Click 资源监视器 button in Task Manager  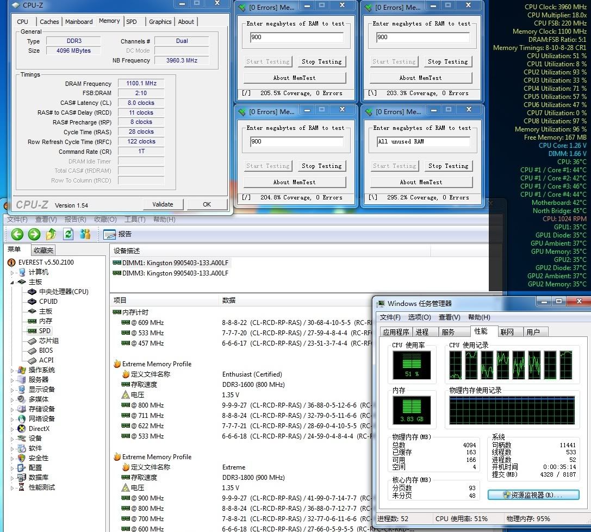(x=533, y=495)
